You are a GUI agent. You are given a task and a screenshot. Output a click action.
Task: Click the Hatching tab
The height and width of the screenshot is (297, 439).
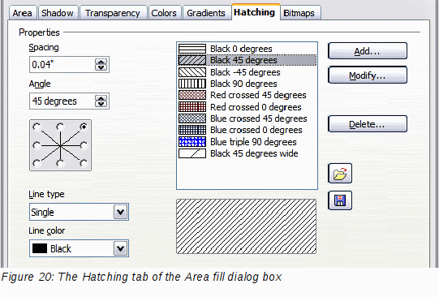(x=255, y=12)
